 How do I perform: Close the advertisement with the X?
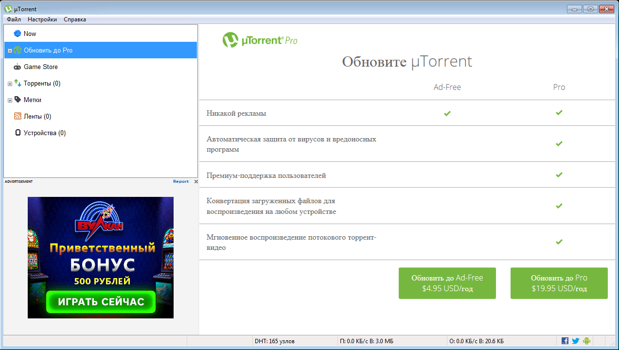click(x=196, y=181)
